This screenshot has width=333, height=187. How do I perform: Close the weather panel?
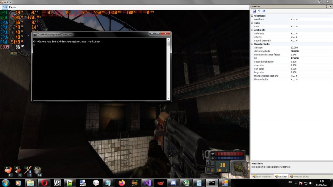(x=330, y=7)
